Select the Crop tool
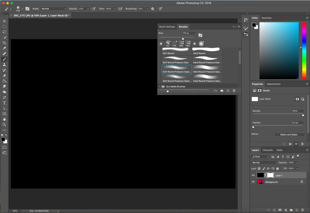 click(x=4, y=43)
